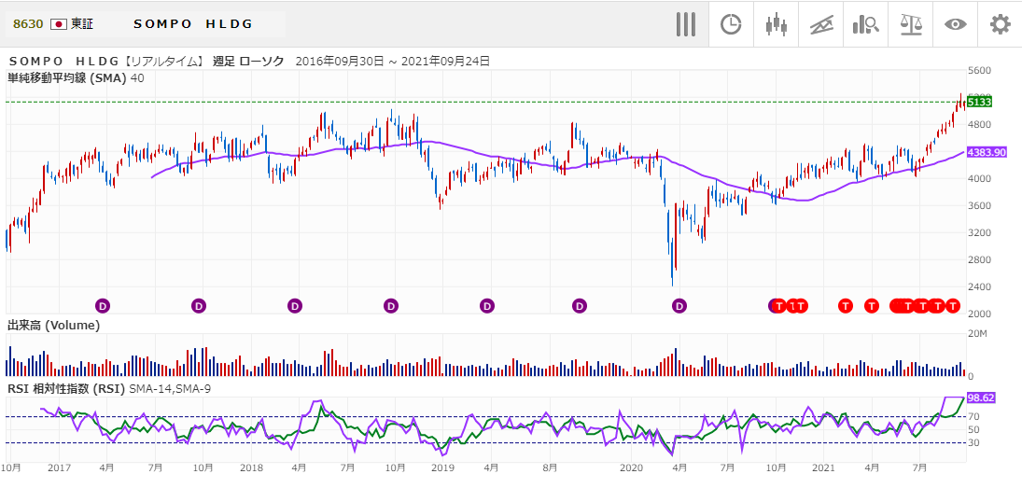Open the clock period selector icon
The image size is (1022, 488).
coord(731,24)
